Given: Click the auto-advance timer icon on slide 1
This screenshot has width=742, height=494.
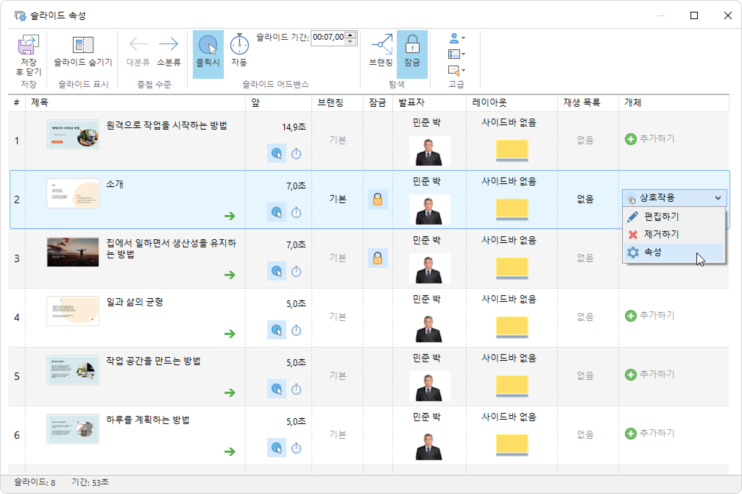Looking at the screenshot, I should (296, 154).
